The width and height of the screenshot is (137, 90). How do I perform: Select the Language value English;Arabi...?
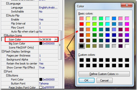(48, 7)
